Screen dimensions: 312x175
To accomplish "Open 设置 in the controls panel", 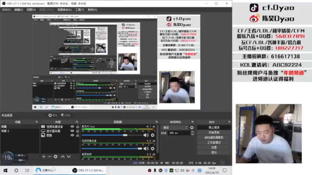I will click(x=214, y=147).
